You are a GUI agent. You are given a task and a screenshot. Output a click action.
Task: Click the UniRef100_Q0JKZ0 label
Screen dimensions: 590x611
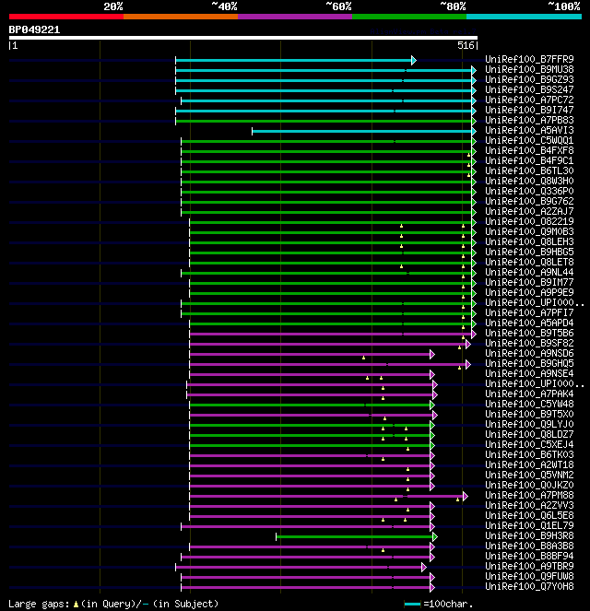pos(529,485)
